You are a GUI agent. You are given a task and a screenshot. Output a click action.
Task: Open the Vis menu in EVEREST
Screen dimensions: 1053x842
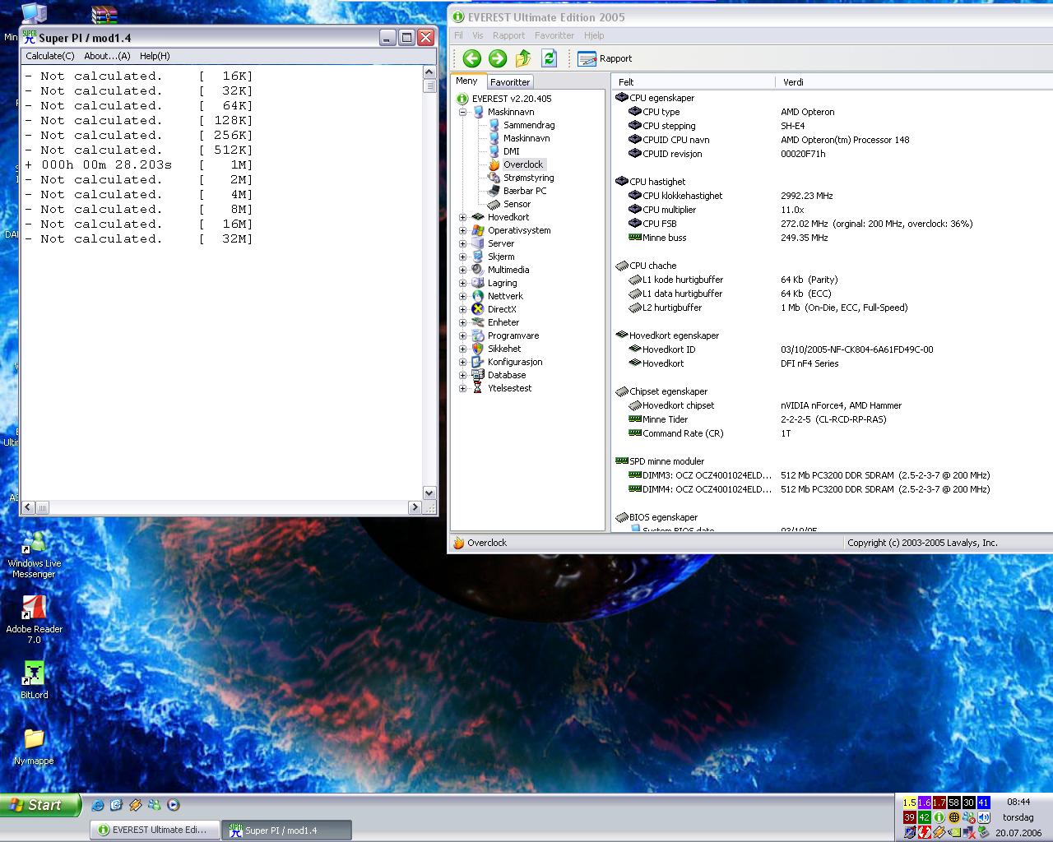click(477, 35)
